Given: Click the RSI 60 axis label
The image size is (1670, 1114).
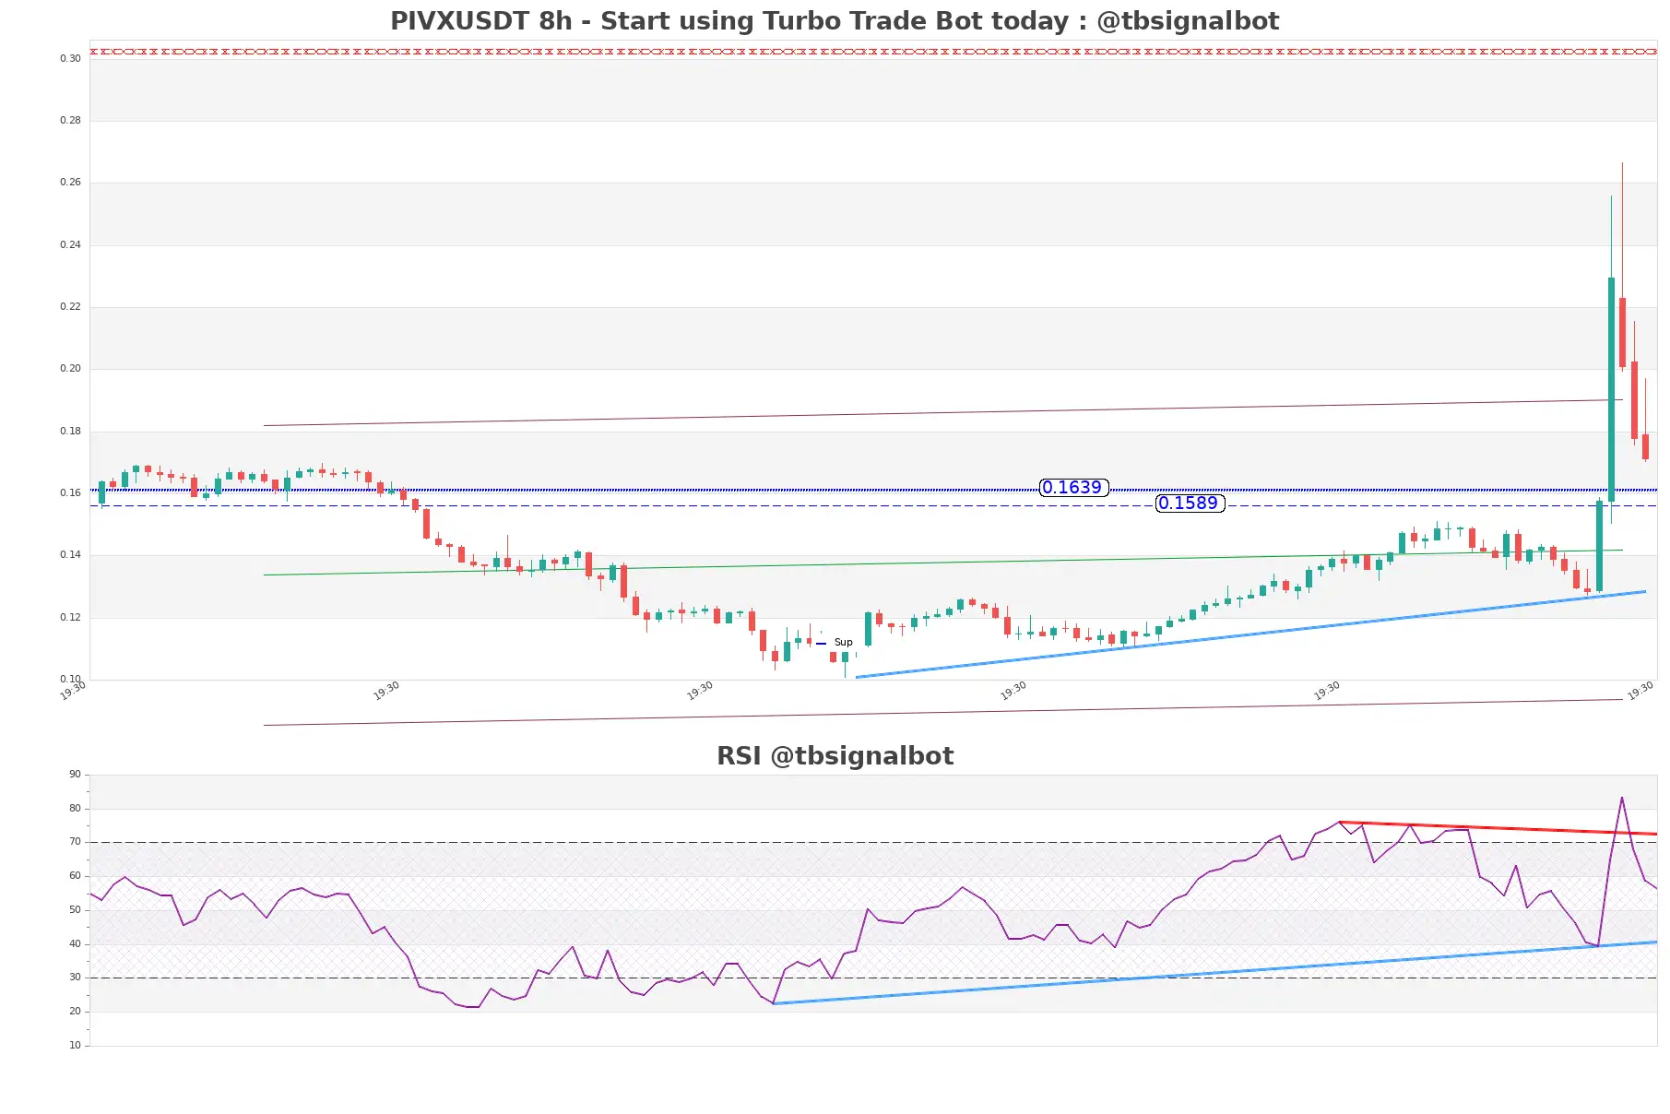Looking at the screenshot, I should click(x=75, y=875).
